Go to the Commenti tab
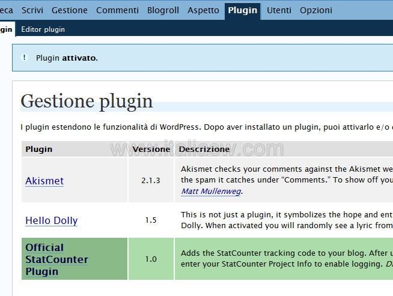 pyautogui.click(x=117, y=10)
